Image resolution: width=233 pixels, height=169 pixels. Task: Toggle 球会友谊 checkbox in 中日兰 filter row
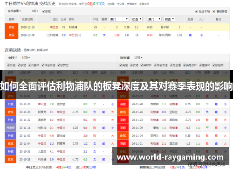(43, 65)
